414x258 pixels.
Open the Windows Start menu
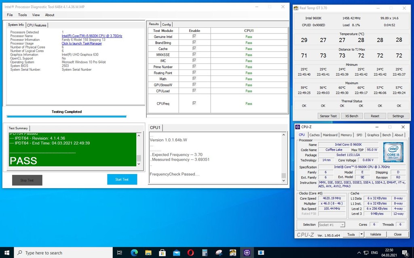(7, 253)
